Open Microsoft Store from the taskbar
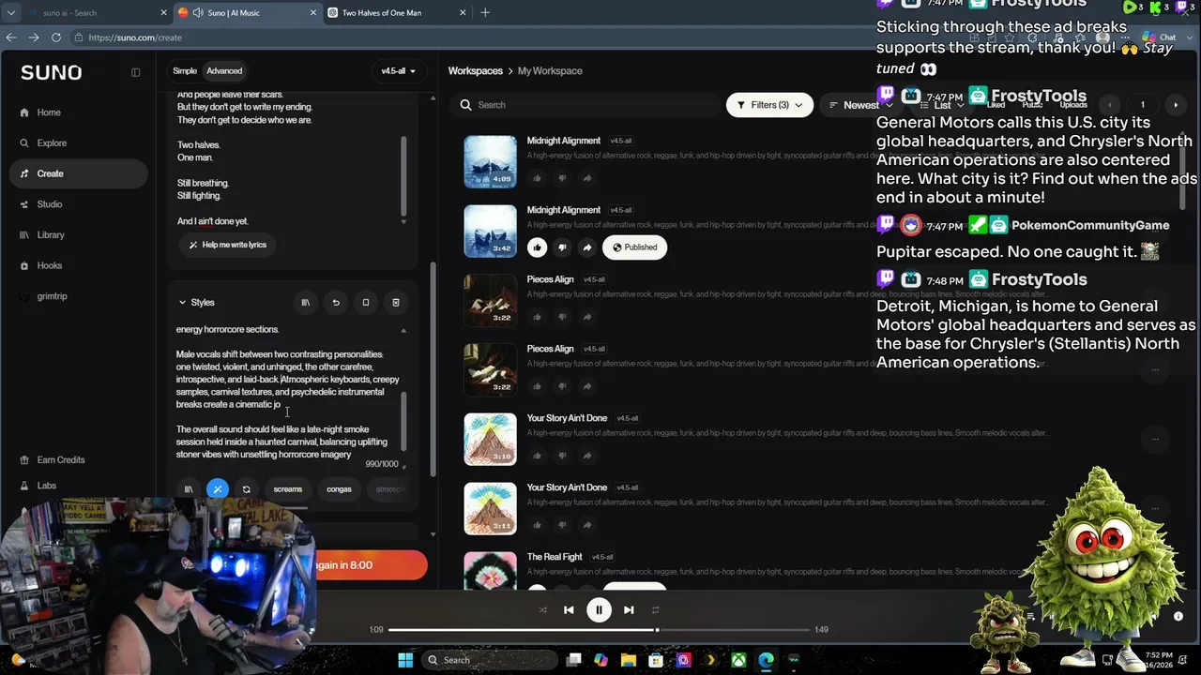Screen dimensions: 1201x675 656,660
